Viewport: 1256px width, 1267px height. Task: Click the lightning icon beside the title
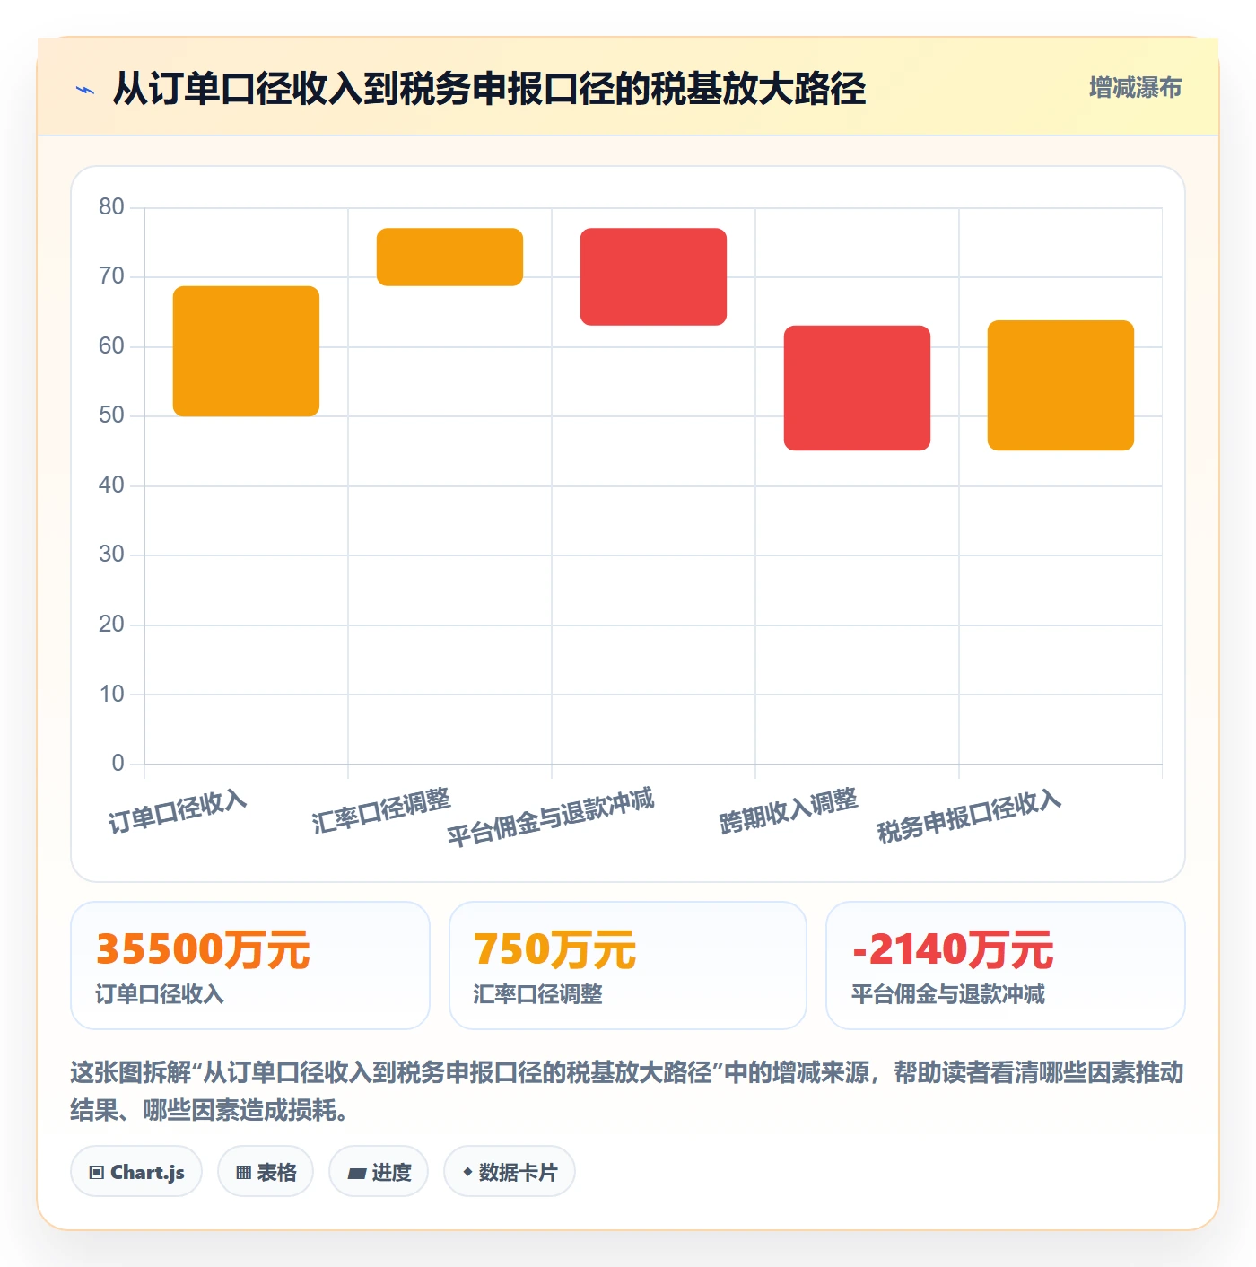pos(85,90)
